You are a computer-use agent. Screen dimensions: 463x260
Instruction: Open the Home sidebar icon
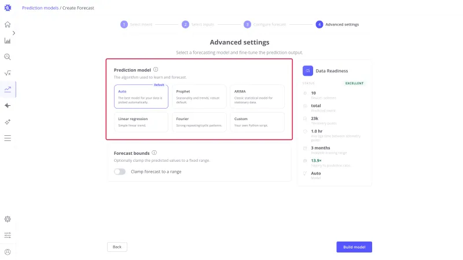[x=8, y=24]
